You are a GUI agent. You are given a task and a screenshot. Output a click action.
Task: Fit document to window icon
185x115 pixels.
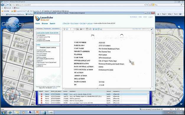click(x=98, y=29)
